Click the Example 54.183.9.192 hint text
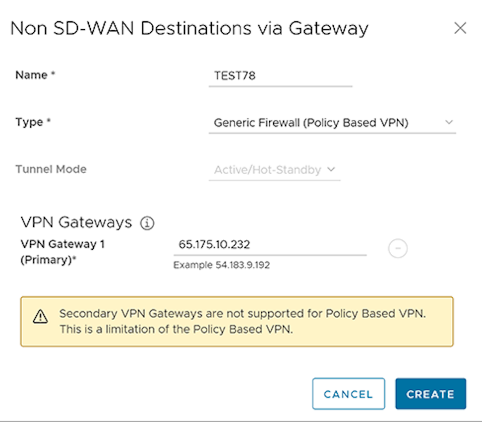 (221, 265)
